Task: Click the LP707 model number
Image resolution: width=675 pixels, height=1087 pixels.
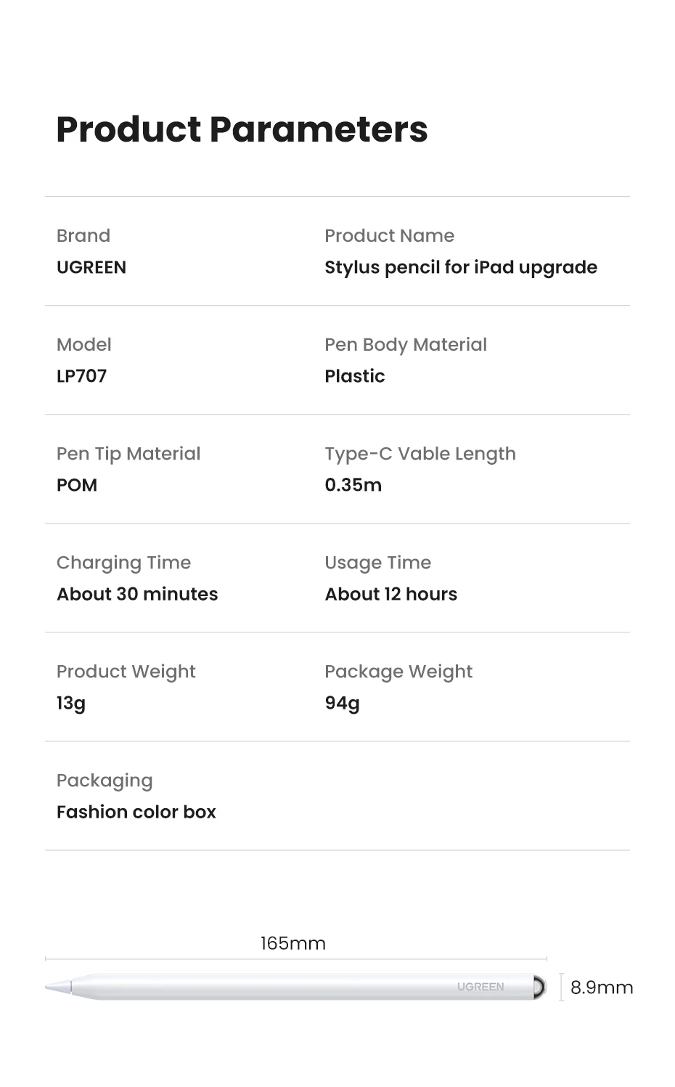Action: click(81, 376)
